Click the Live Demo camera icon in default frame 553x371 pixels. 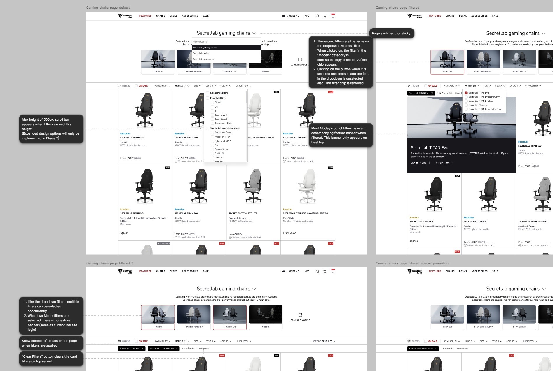[x=284, y=16]
